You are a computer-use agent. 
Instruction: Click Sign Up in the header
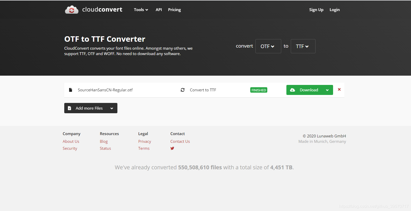[x=316, y=10]
